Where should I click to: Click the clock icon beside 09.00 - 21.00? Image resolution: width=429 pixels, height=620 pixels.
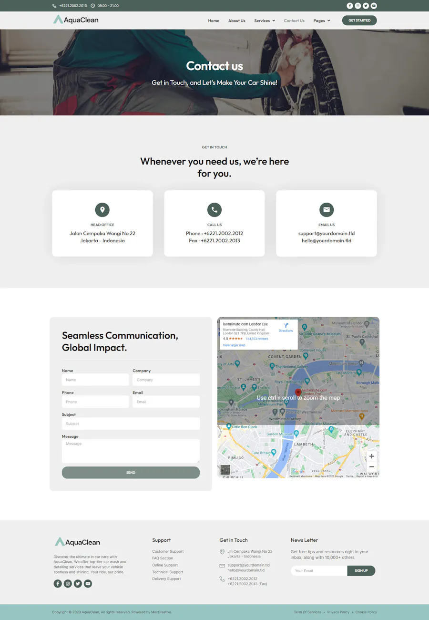[92, 6]
